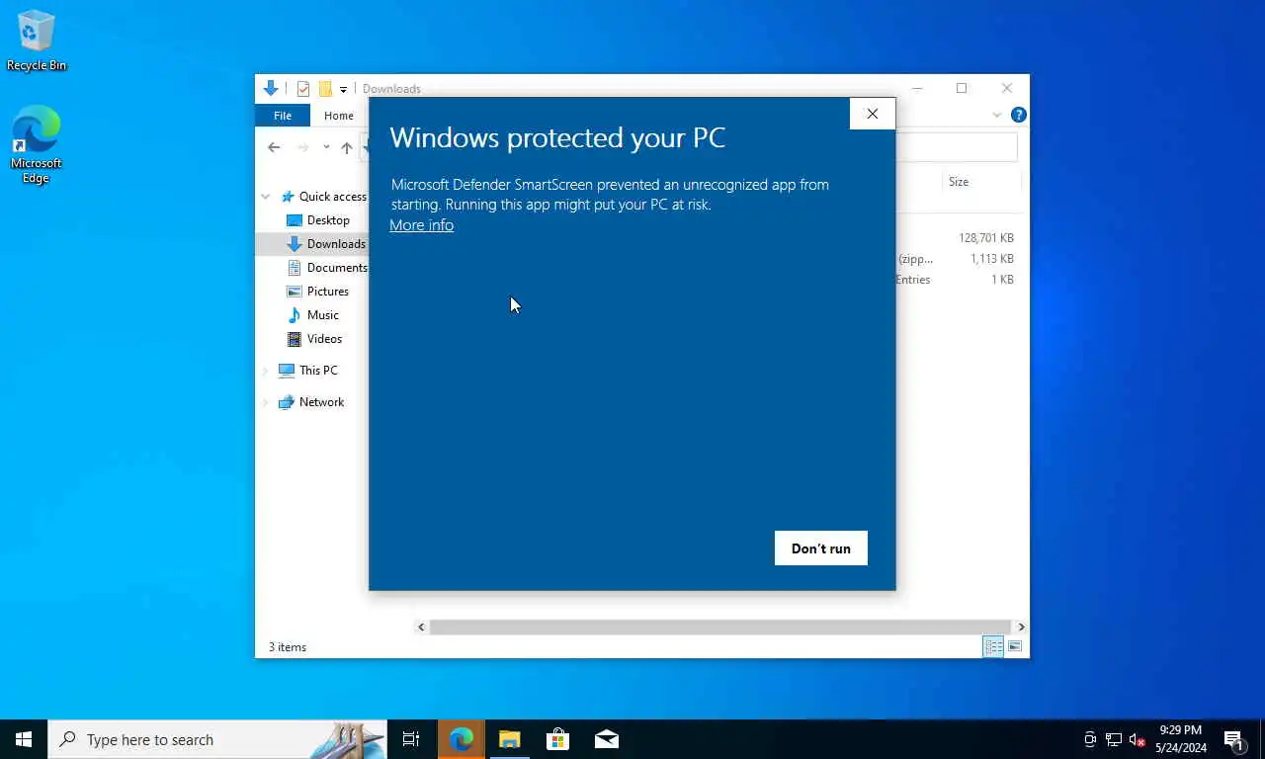
Task: Click the Explorer Help question mark icon
Action: coord(1018,115)
